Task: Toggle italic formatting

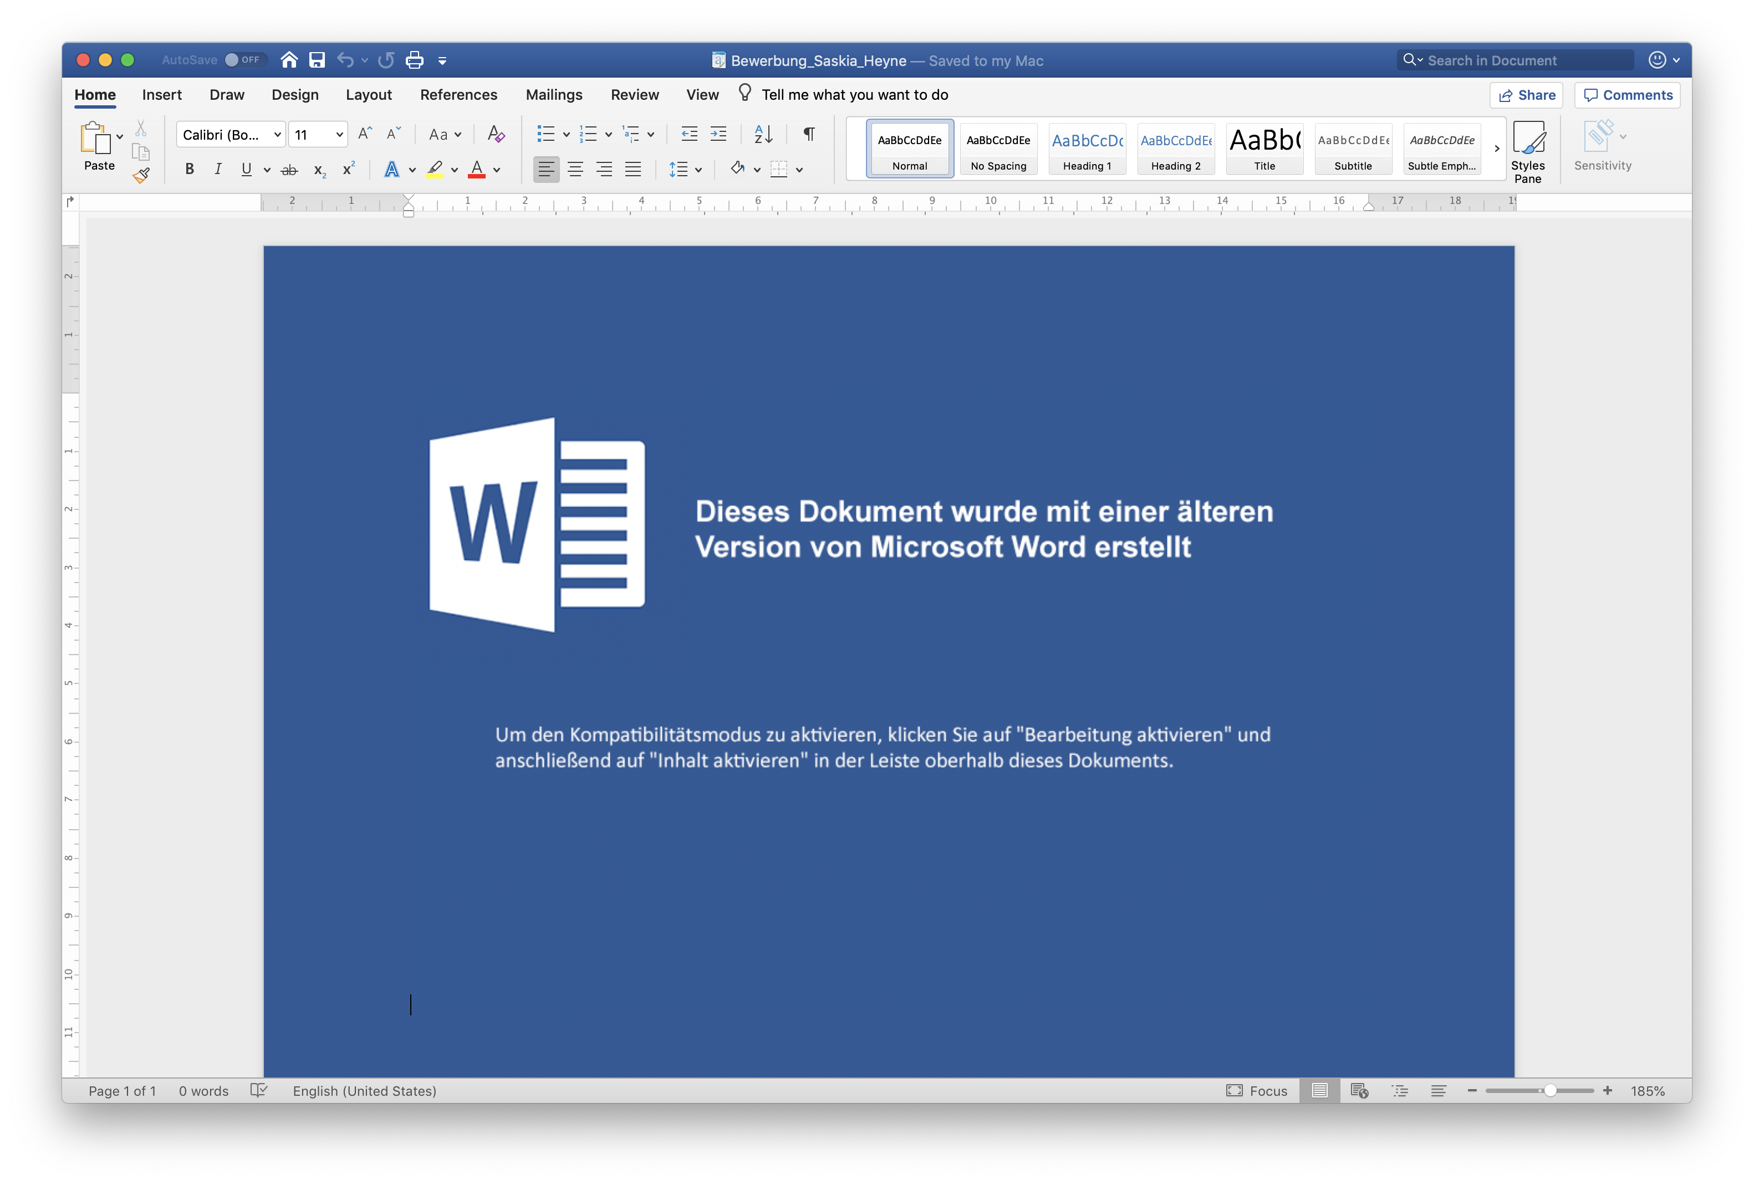Action: (218, 169)
